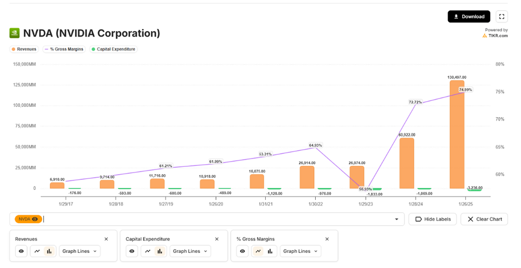The width and height of the screenshot is (521, 268).
Task: Click the 60,922.00 revenue value label
Action: pyautogui.click(x=407, y=135)
